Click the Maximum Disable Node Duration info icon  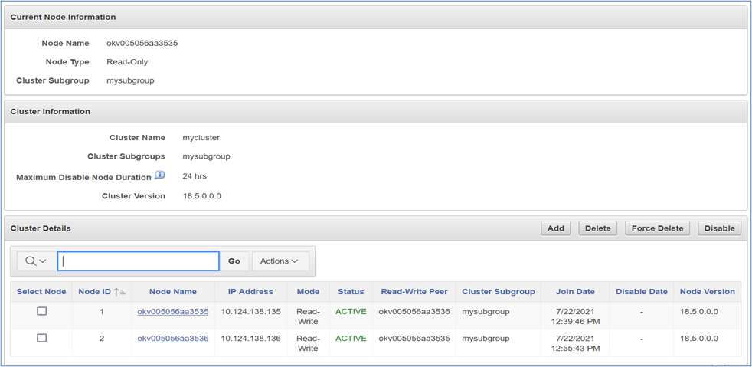tap(160, 175)
